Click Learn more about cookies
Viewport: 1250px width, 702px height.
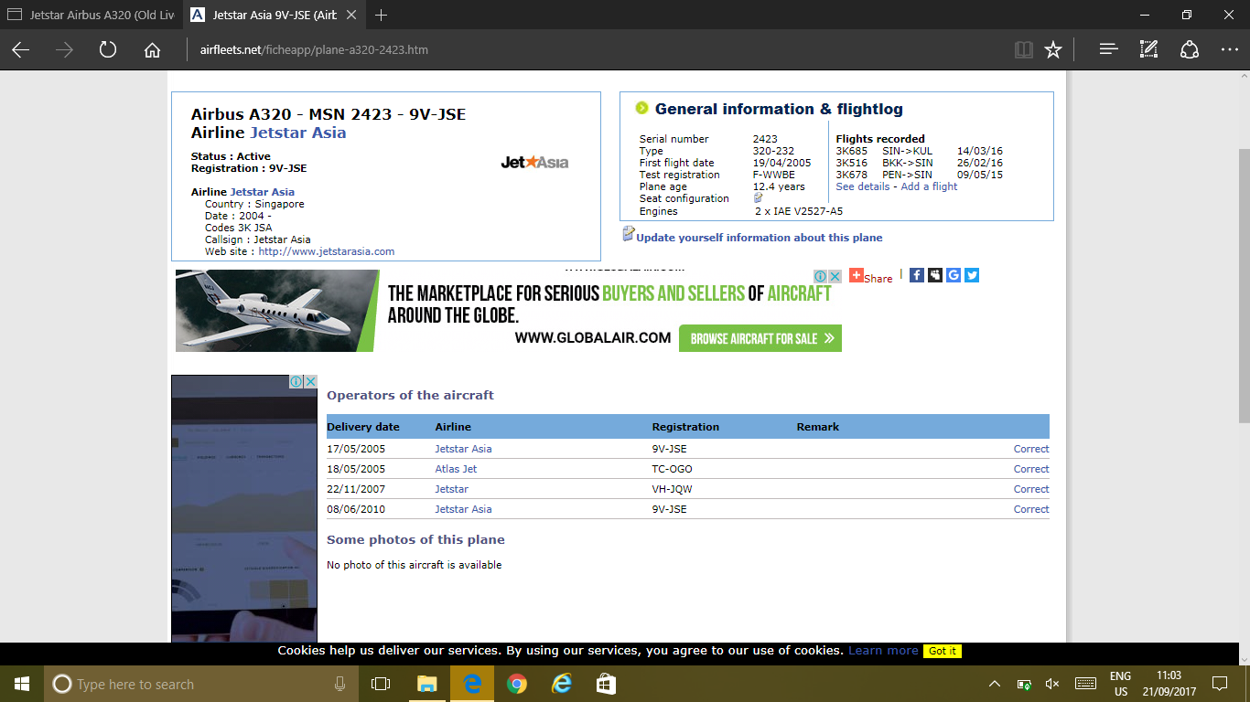pos(883,651)
